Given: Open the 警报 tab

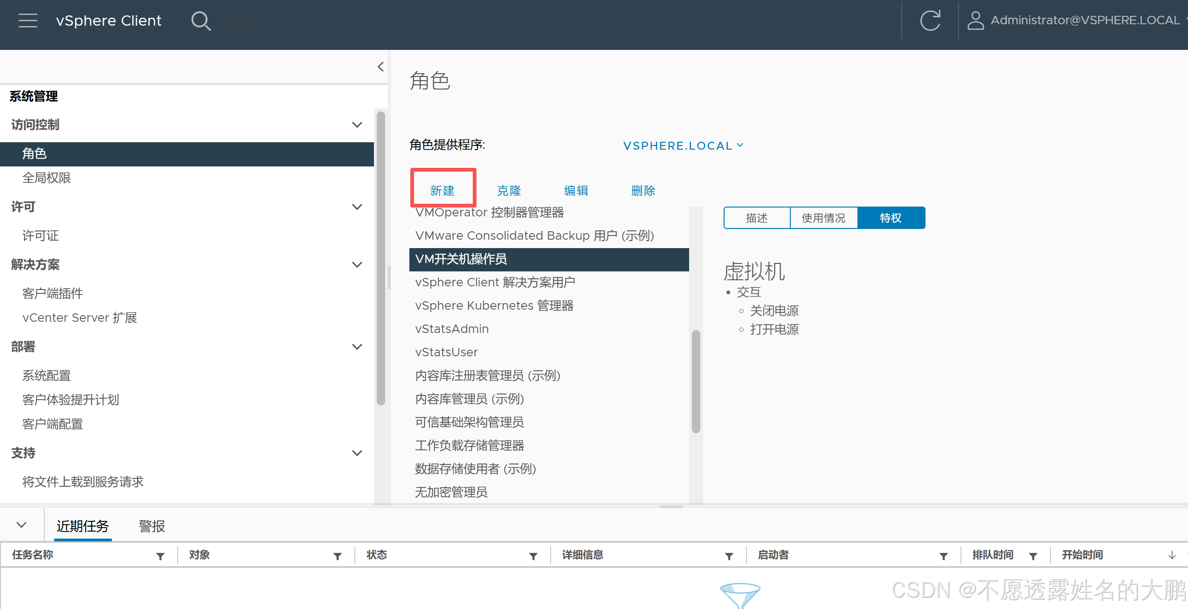Looking at the screenshot, I should [152, 526].
